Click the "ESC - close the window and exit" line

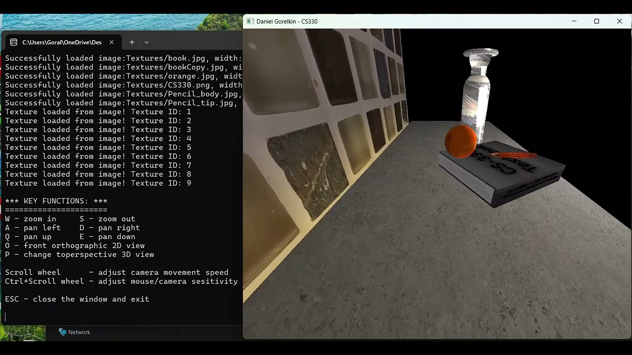click(77, 299)
